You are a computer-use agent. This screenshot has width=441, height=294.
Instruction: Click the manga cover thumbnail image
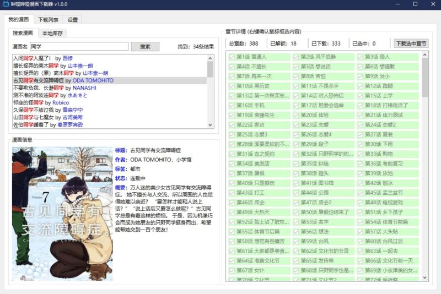(x=62, y=214)
